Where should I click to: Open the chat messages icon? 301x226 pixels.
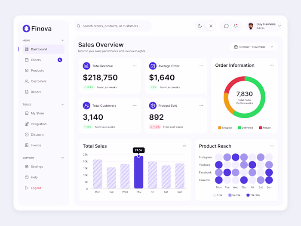click(x=226, y=26)
